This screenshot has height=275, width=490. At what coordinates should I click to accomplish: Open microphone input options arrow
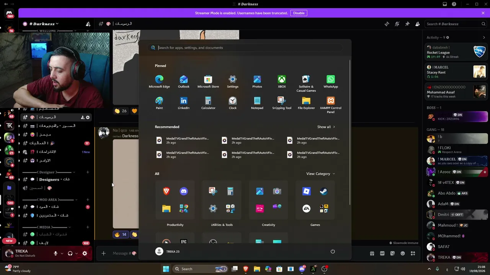pyautogui.click(x=62, y=253)
